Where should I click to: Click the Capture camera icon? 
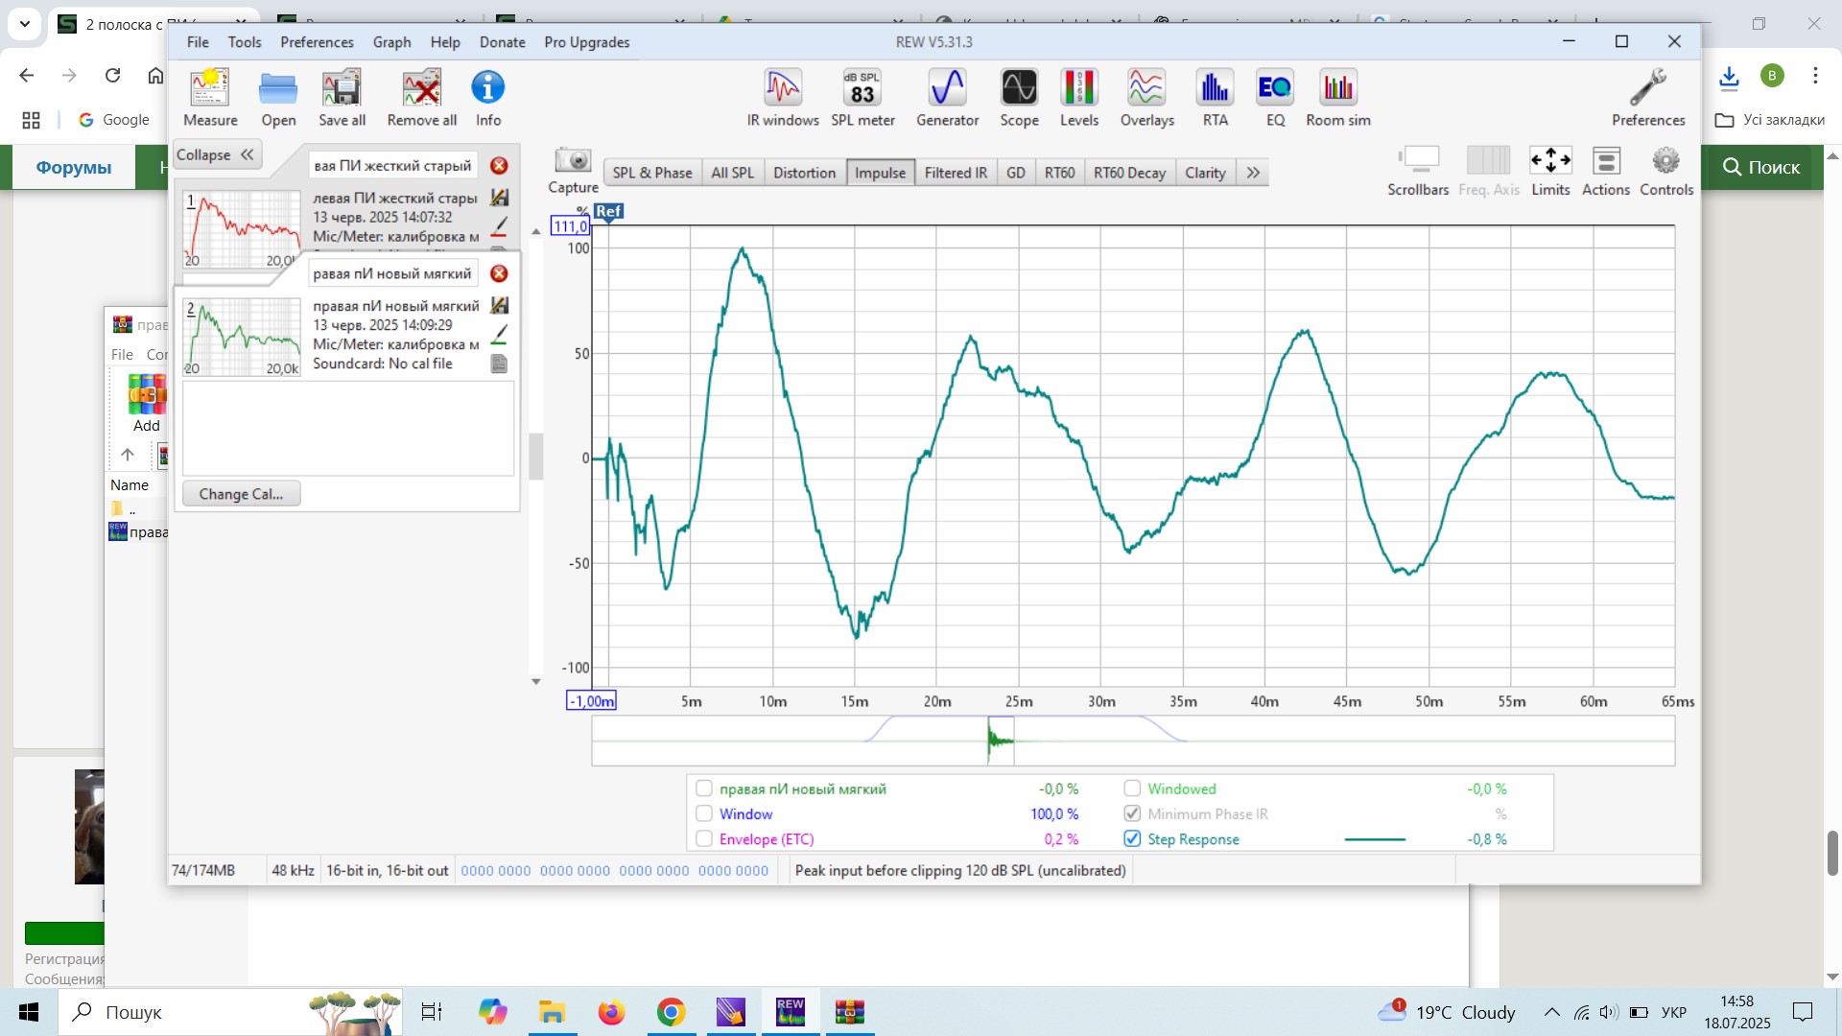[573, 161]
